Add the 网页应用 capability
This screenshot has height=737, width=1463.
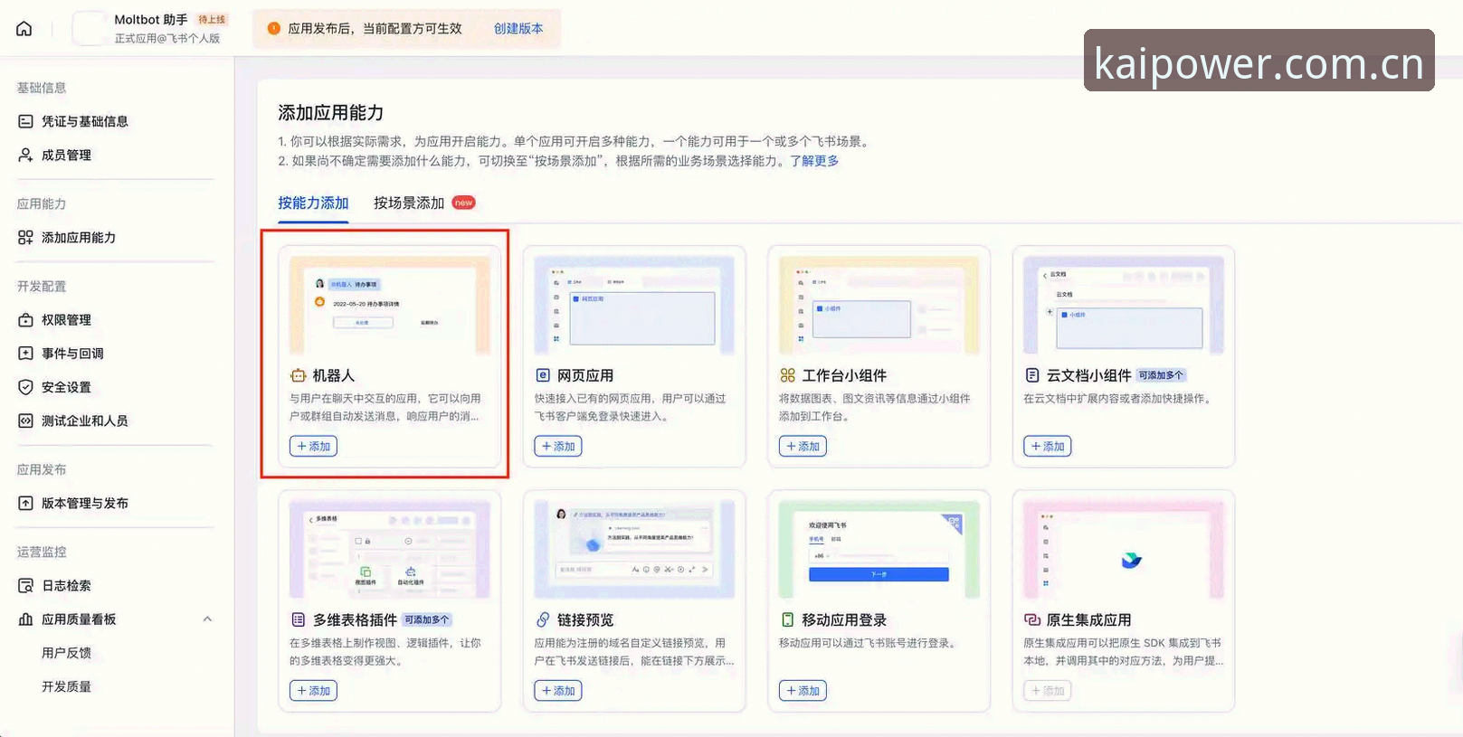[558, 446]
